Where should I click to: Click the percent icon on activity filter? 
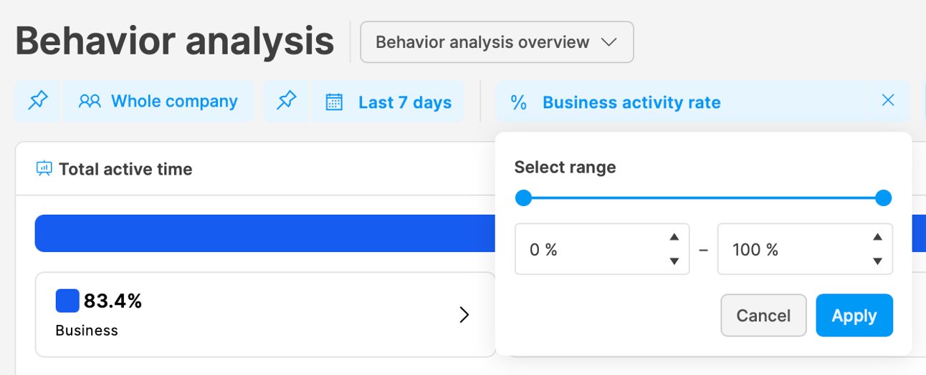point(519,102)
